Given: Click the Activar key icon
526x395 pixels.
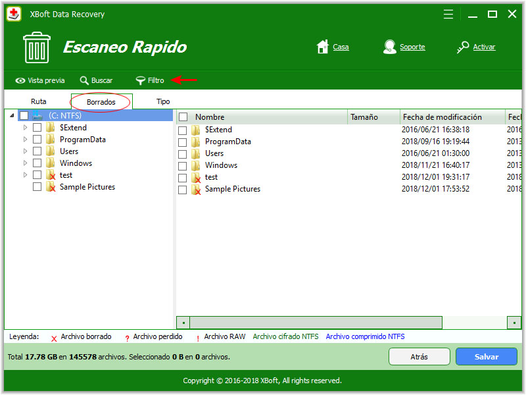Looking at the screenshot, I should (463, 47).
